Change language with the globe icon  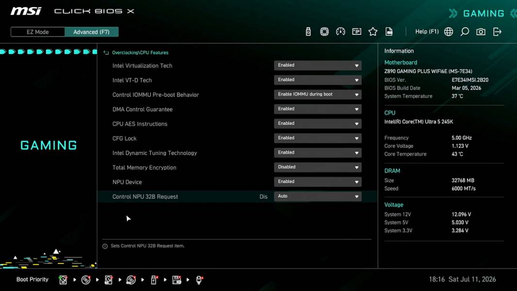point(449,32)
